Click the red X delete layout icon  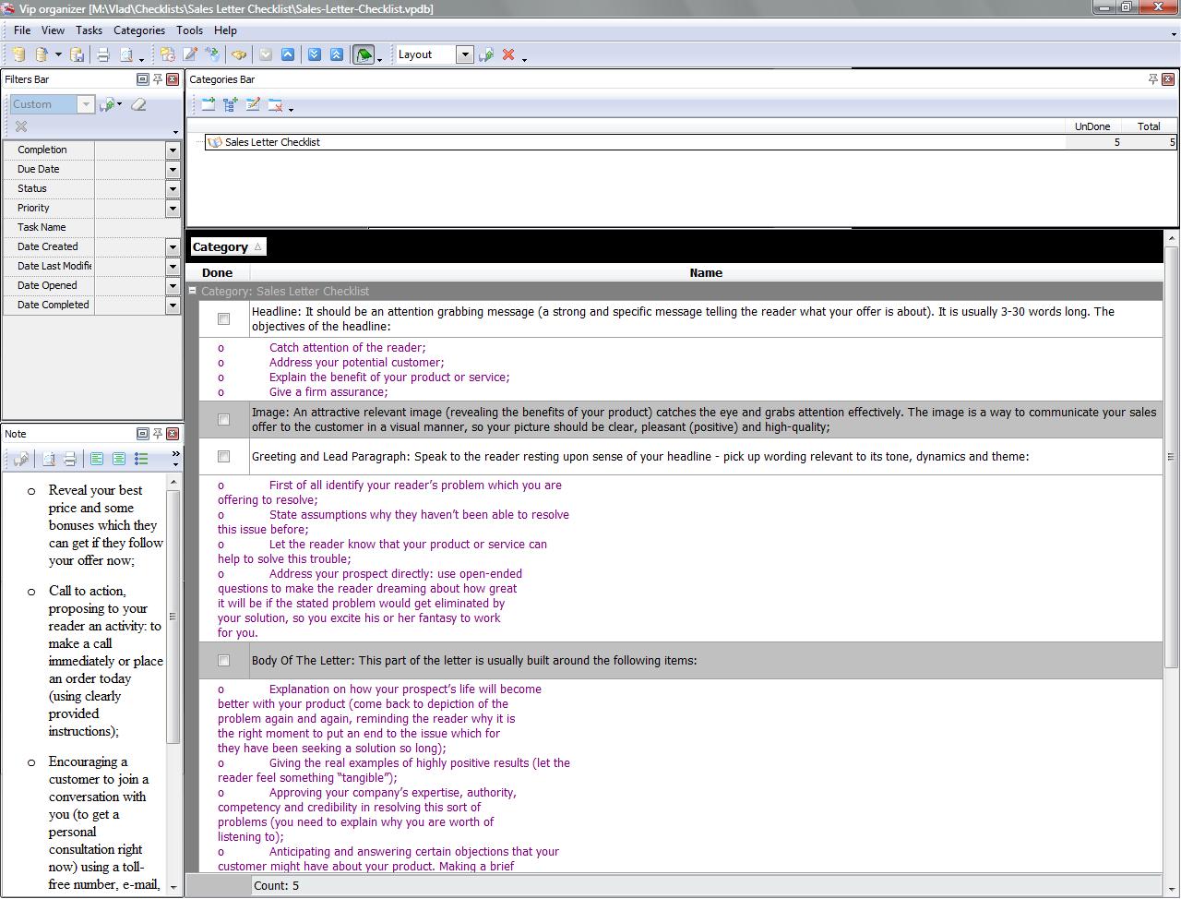point(508,55)
